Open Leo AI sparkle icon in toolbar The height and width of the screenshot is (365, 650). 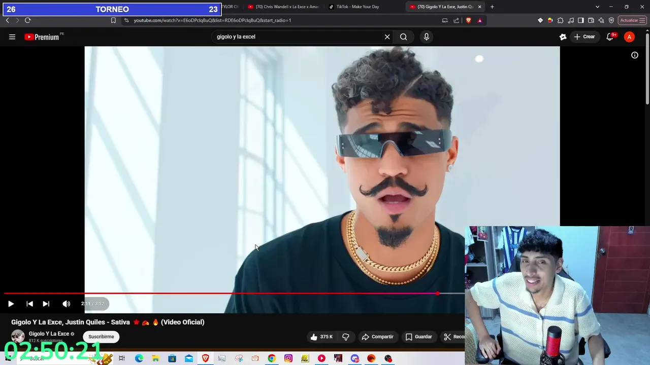point(601,20)
